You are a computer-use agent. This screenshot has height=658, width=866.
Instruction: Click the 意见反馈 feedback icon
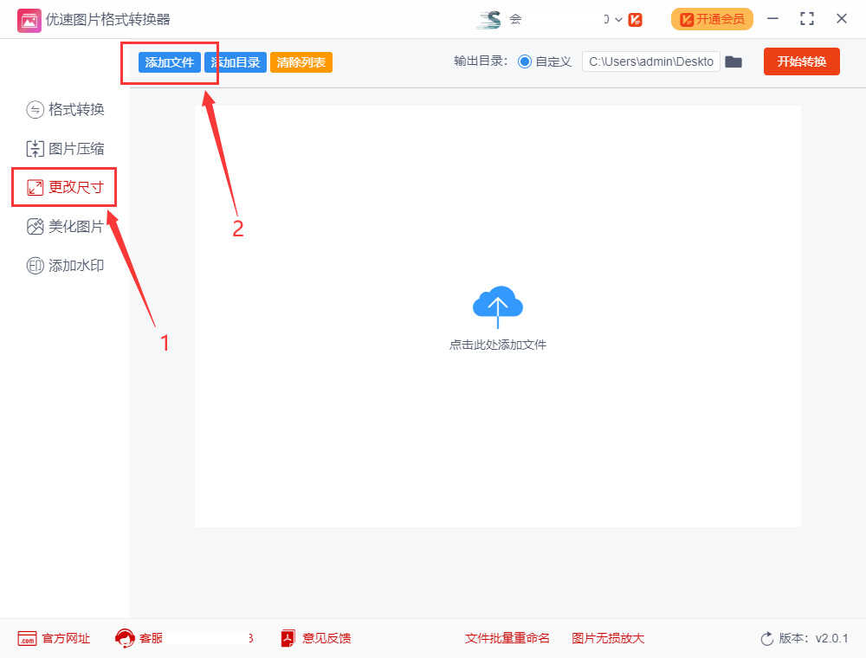288,638
